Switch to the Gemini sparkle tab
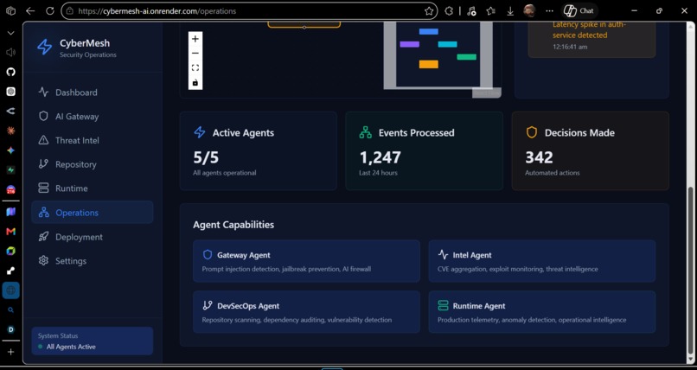This screenshot has height=370, width=697. (x=10, y=150)
